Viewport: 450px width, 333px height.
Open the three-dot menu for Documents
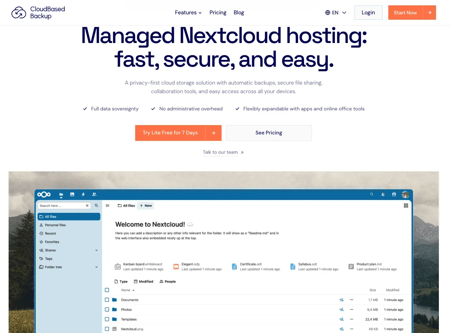352,300
